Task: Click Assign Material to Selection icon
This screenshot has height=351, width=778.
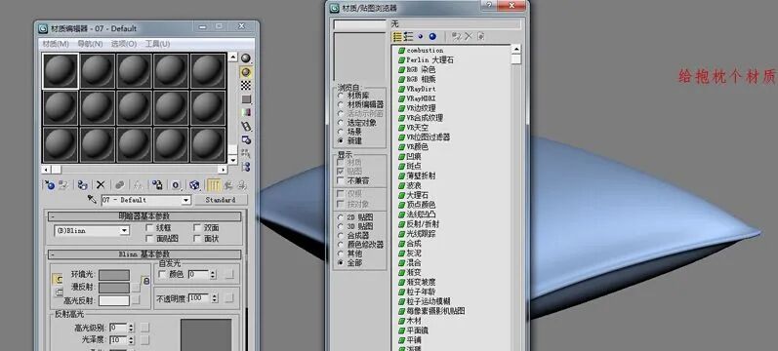Action: point(82,185)
